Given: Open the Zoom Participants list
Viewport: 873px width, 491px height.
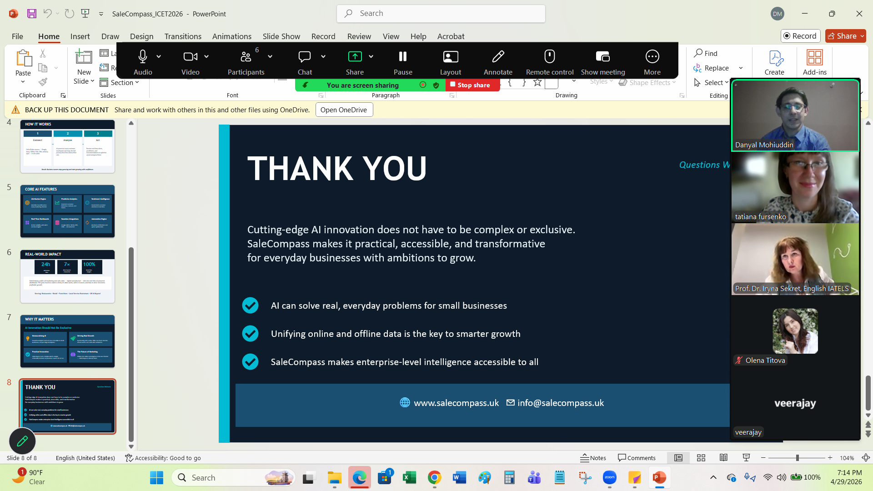Looking at the screenshot, I should pyautogui.click(x=246, y=62).
